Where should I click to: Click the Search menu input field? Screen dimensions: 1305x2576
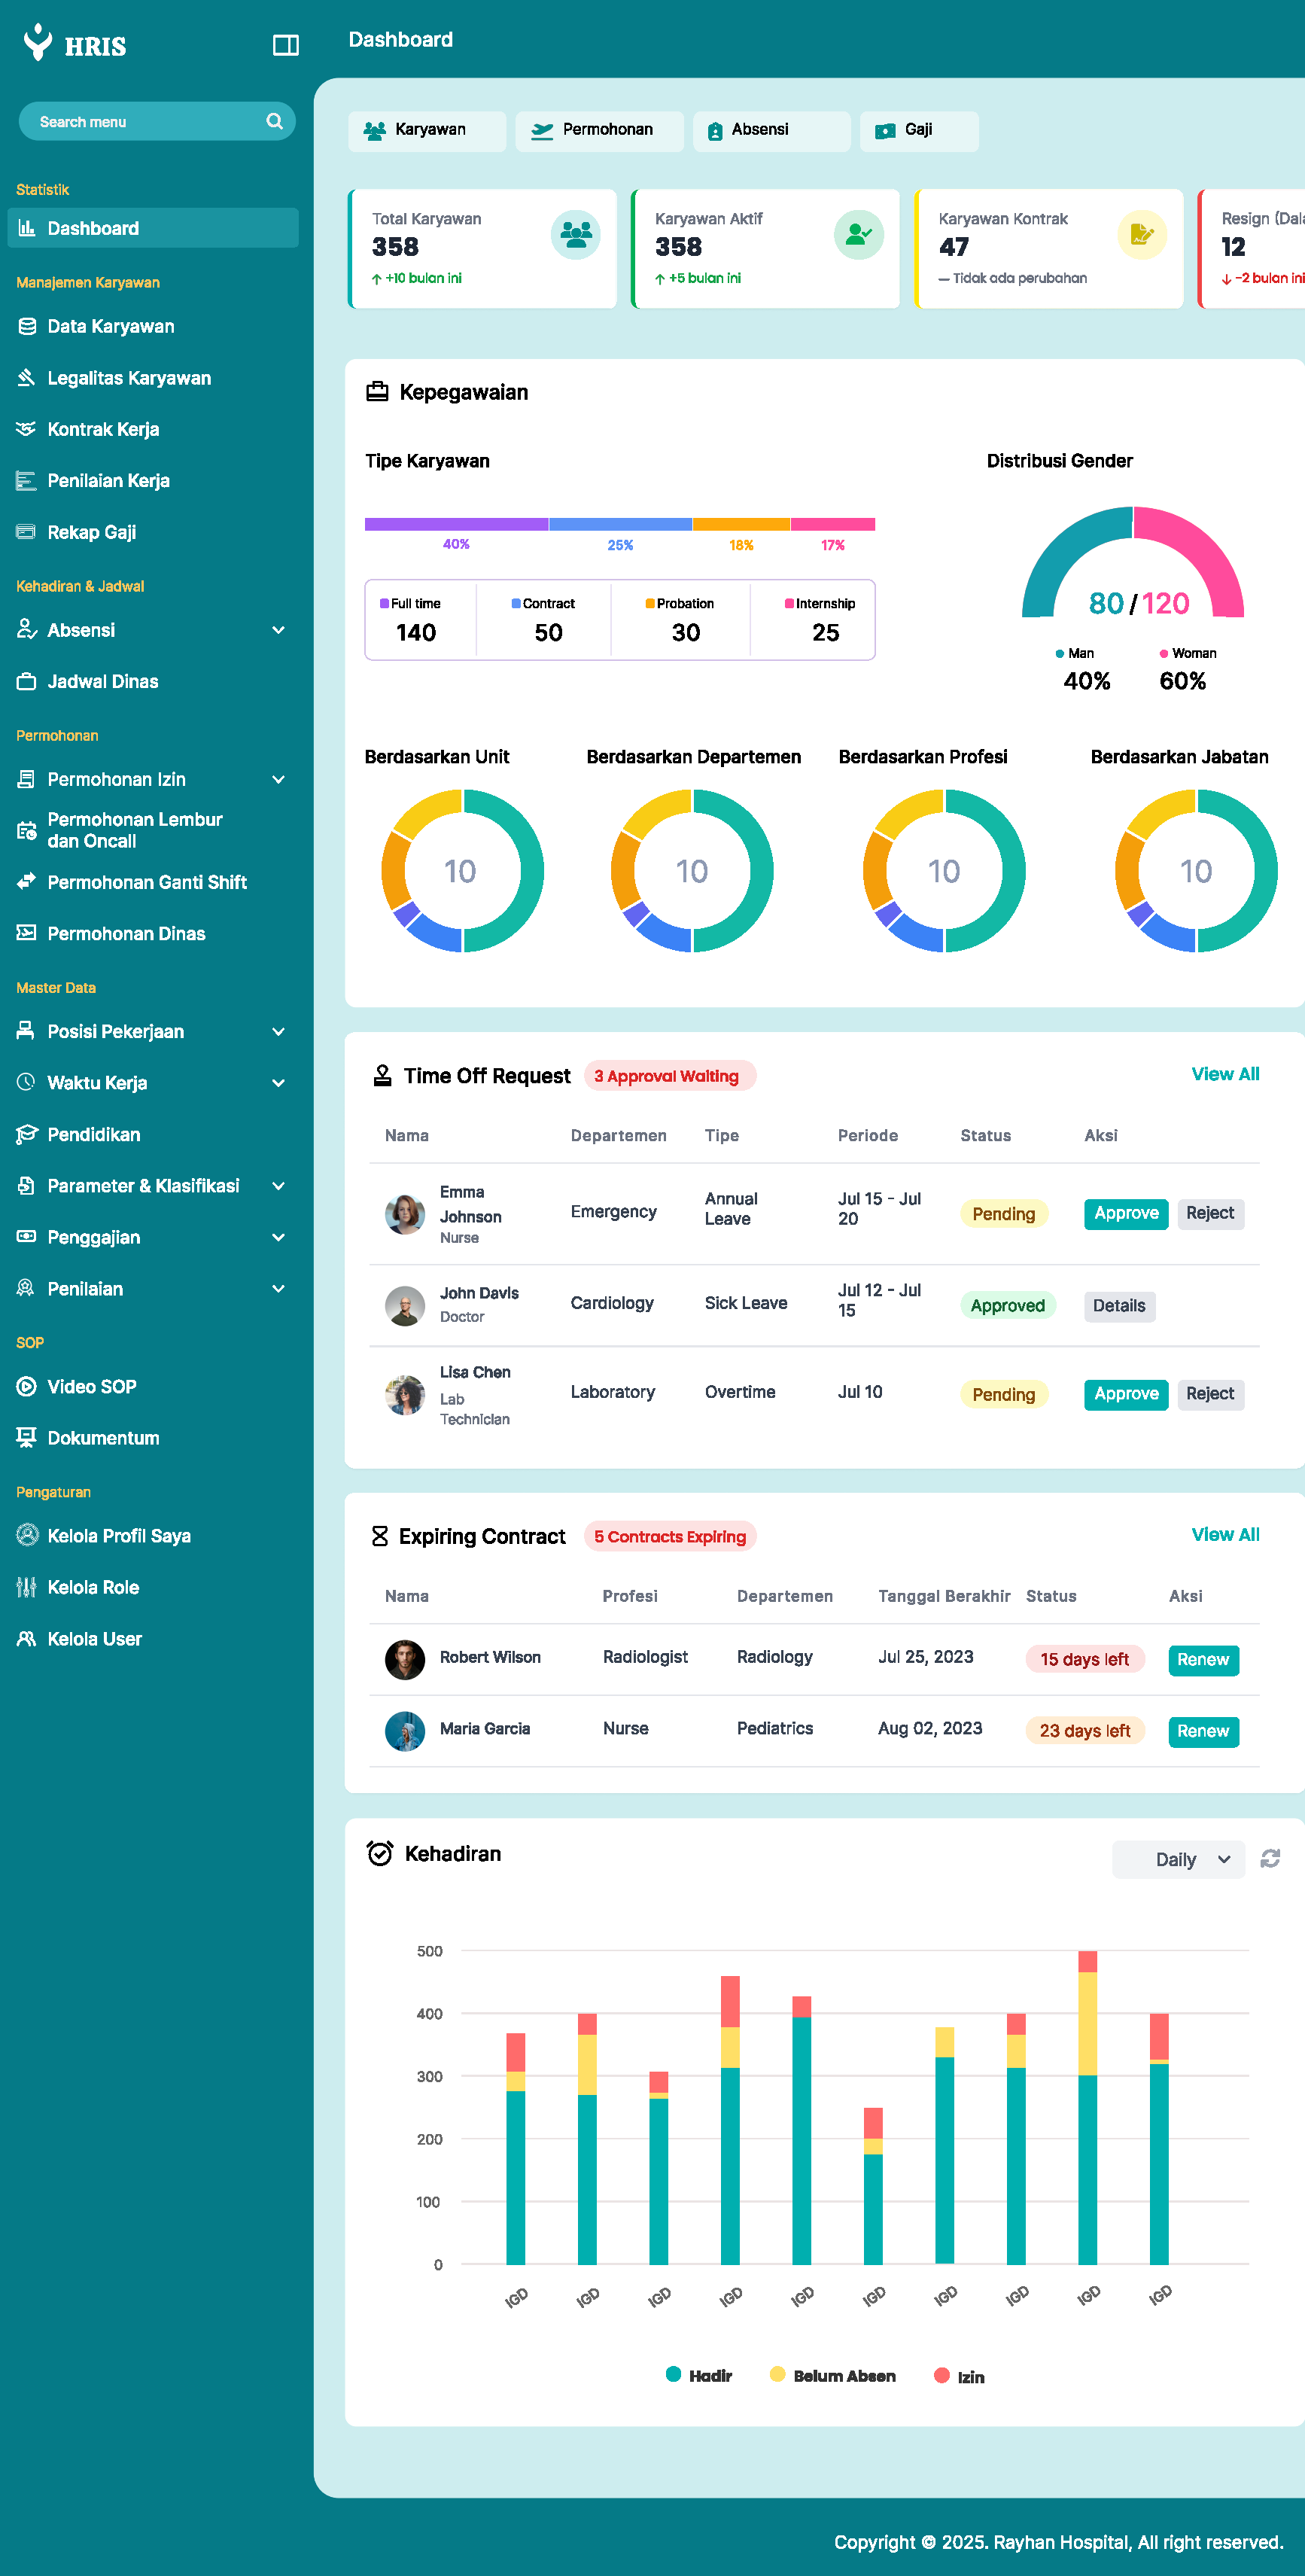click(x=140, y=121)
